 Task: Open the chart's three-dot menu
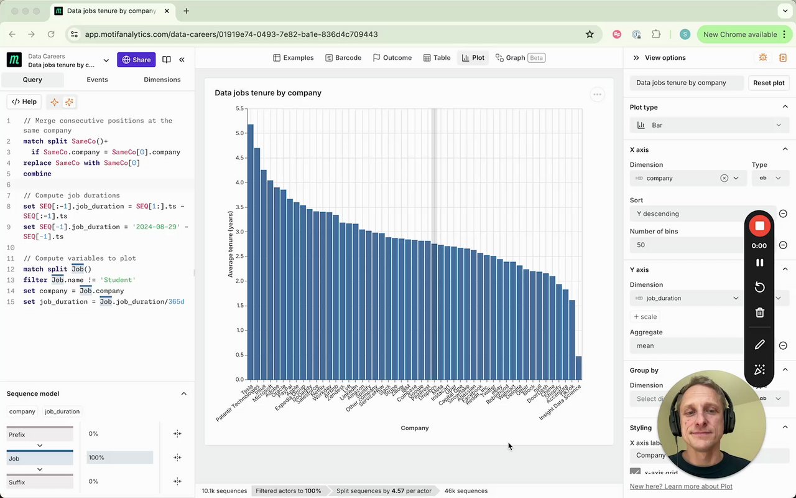pos(597,95)
